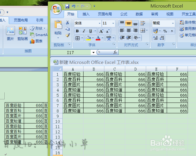Center cell text horizontally
Viewport: 196px width, 156px height.
pos(129,31)
